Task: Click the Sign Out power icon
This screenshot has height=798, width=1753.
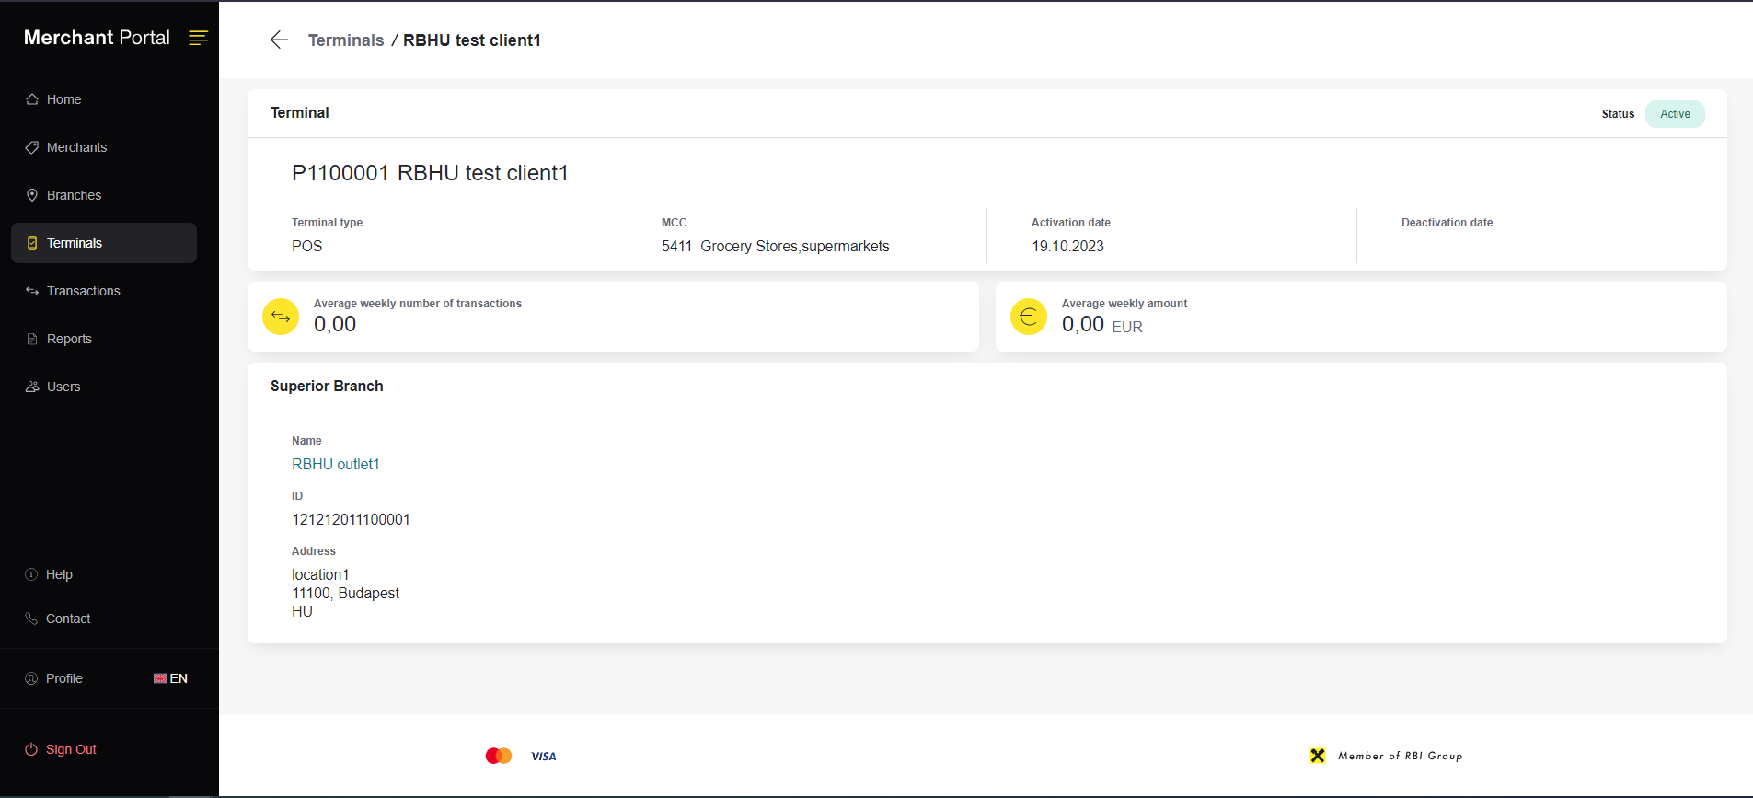Action: pyautogui.click(x=31, y=749)
